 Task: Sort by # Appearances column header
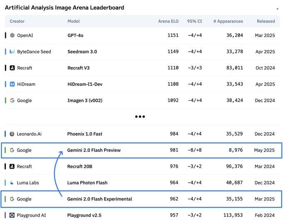click(228, 21)
